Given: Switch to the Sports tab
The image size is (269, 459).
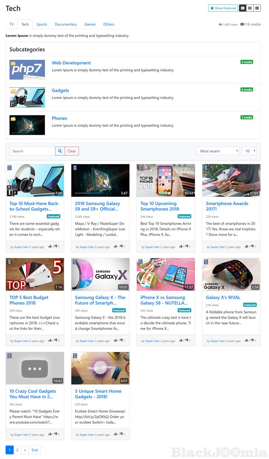Looking at the screenshot, I should (x=42, y=24).
